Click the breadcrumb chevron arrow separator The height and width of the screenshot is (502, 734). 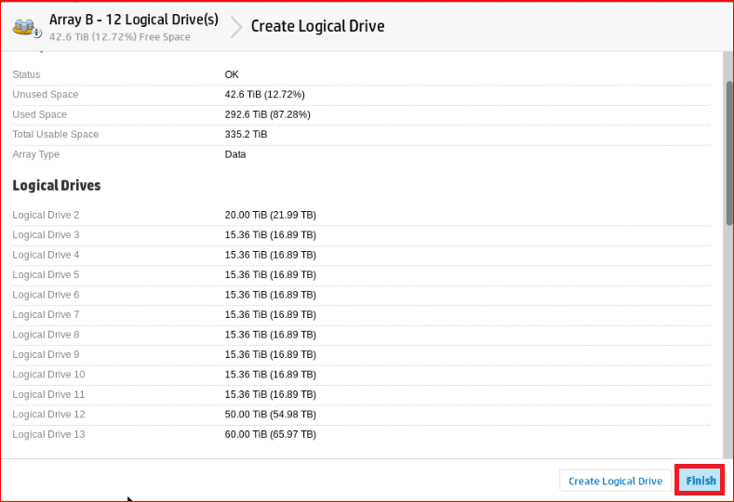click(x=235, y=26)
